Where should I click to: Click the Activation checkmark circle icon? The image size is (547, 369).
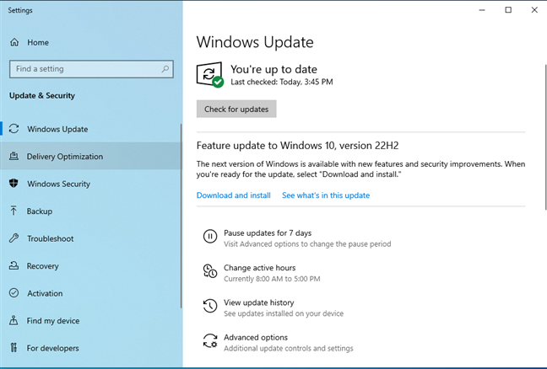14,293
